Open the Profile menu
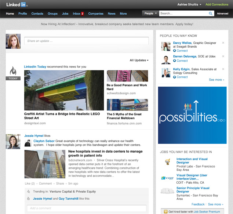This screenshot has width=233, height=214. (23, 14)
